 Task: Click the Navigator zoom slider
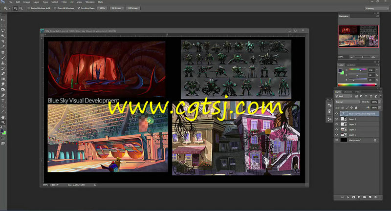tap(362, 57)
